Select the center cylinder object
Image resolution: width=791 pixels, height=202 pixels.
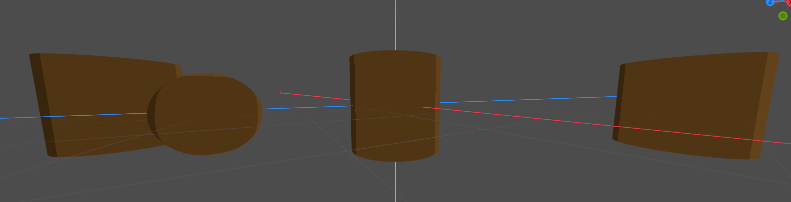[395, 106]
